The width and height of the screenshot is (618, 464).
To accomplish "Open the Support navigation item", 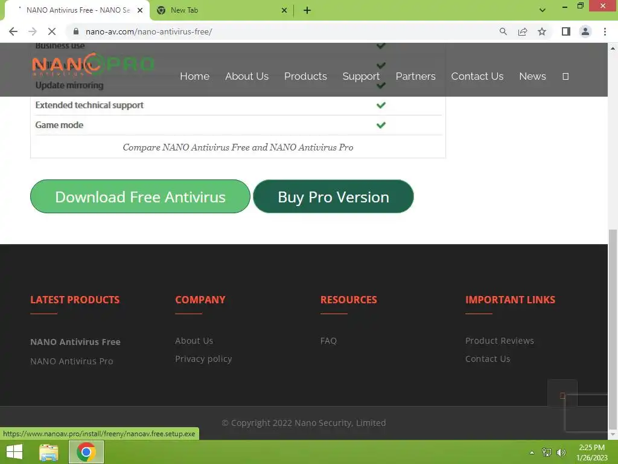I will [x=361, y=76].
